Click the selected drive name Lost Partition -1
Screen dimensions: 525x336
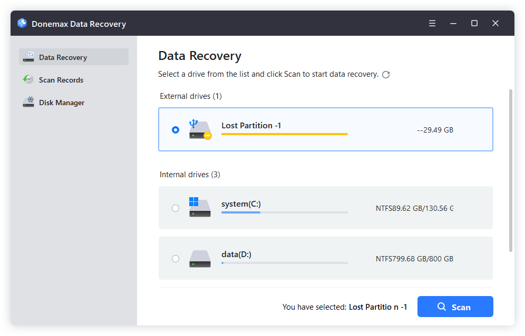[x=251, y=125]
